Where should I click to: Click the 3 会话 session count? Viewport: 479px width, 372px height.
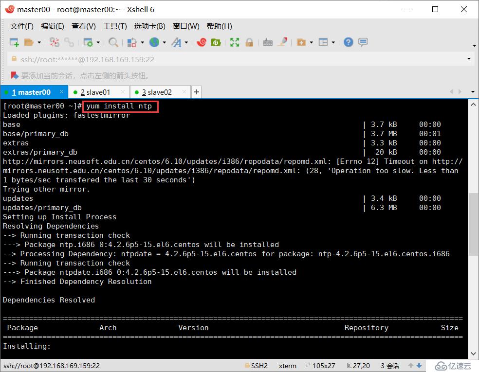tap(390, 366)
